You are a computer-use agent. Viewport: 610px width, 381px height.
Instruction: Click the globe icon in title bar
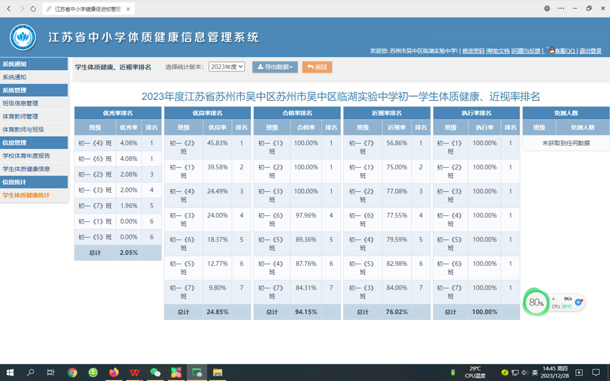click(x=547, y=9)
